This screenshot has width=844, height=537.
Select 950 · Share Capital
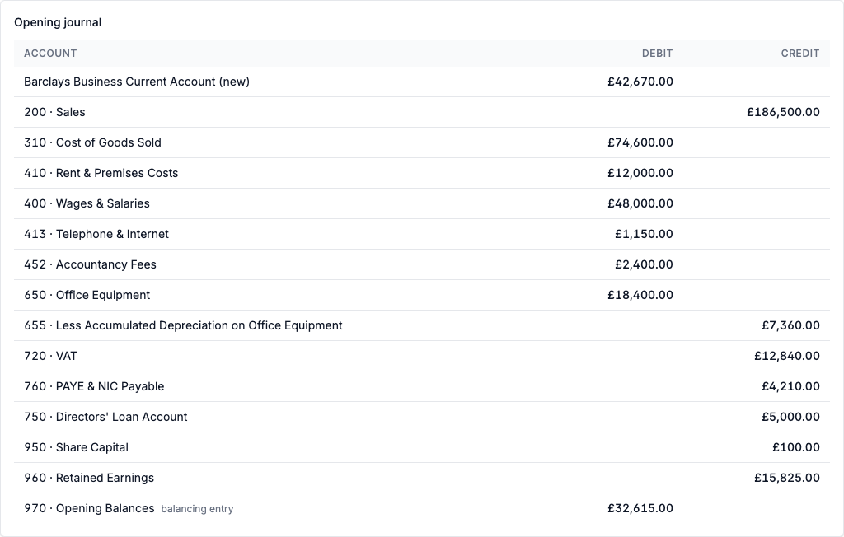pos(77,448)
